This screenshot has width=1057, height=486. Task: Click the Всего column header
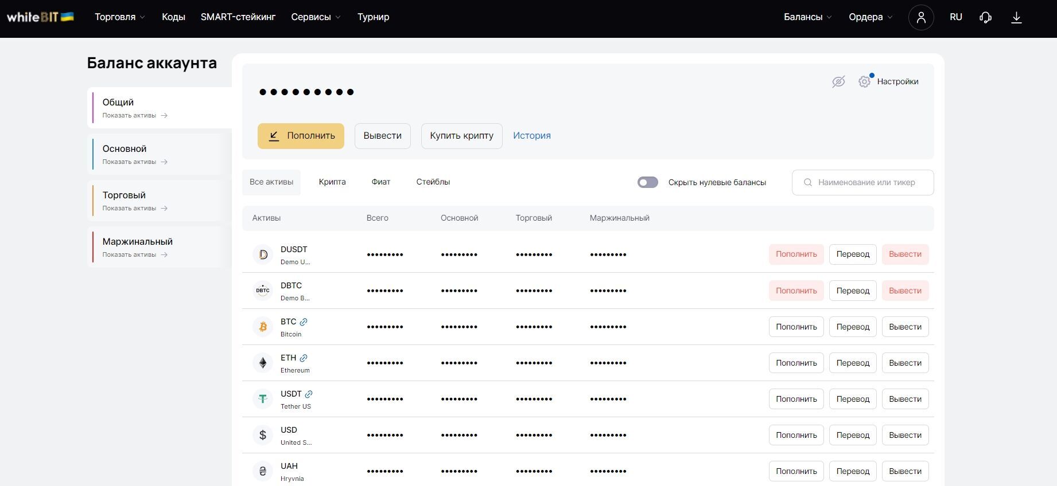378,218
